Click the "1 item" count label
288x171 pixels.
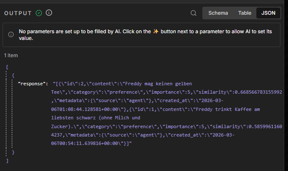11,55
